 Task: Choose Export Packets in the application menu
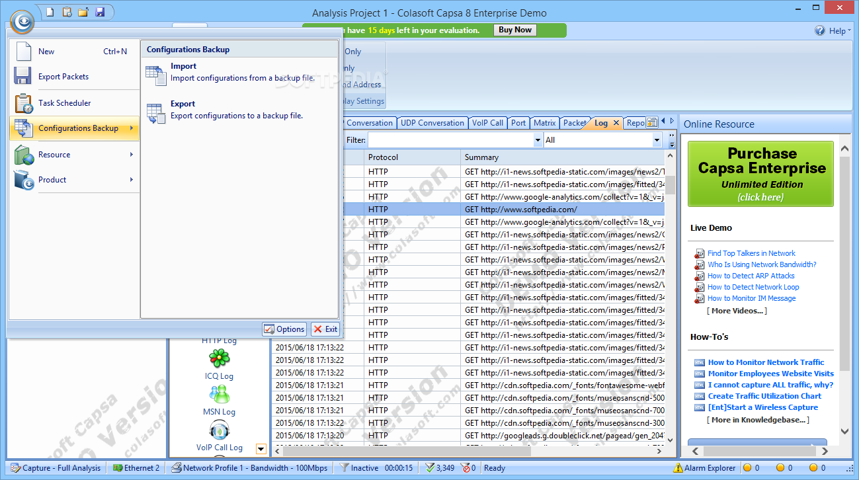(x=73, y=77)
